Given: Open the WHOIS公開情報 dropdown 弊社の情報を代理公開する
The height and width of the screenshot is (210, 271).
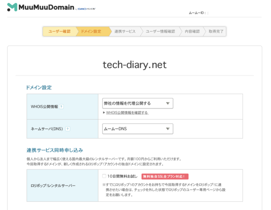Looking at the screenshot, I should 138,103.
